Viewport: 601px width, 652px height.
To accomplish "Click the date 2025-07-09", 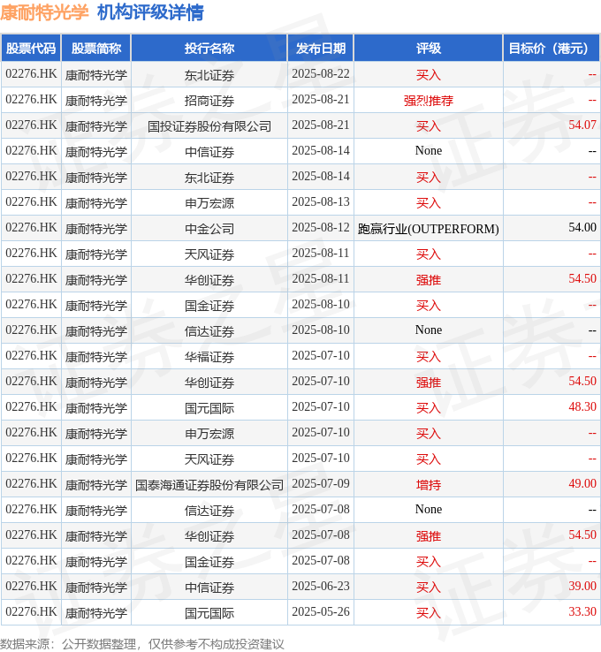I will (x=321, y=483).
